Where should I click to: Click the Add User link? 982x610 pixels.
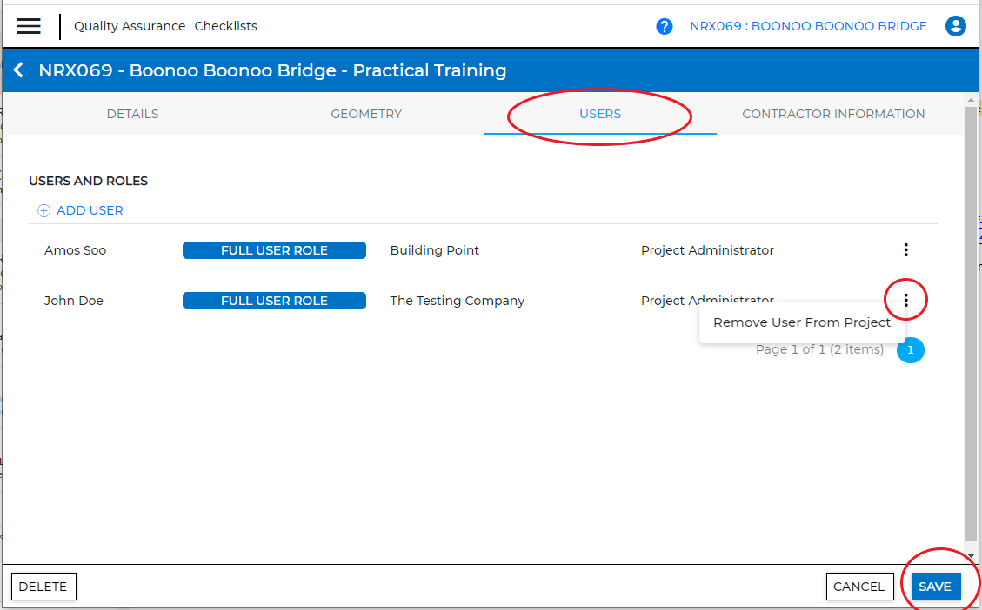(x=90, y=210)
